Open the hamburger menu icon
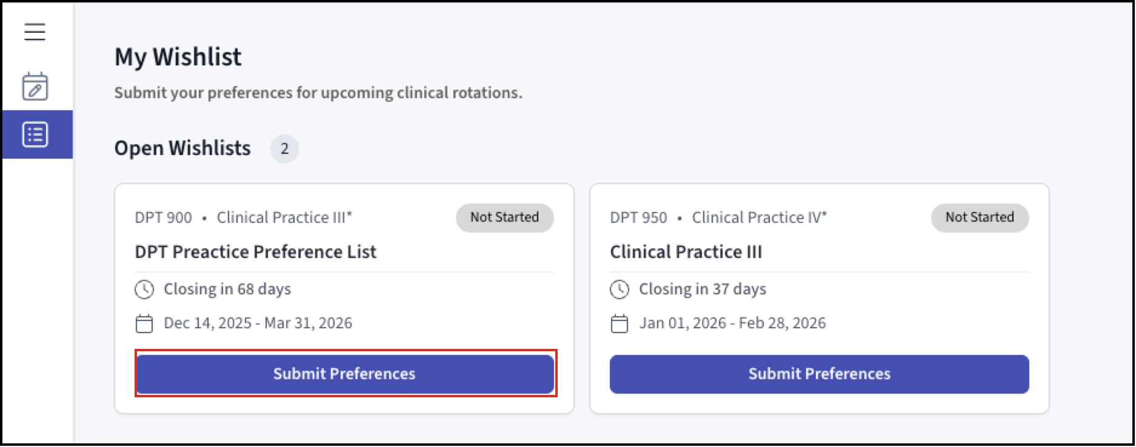This screenshot has width=1136, height=447. 35,31
